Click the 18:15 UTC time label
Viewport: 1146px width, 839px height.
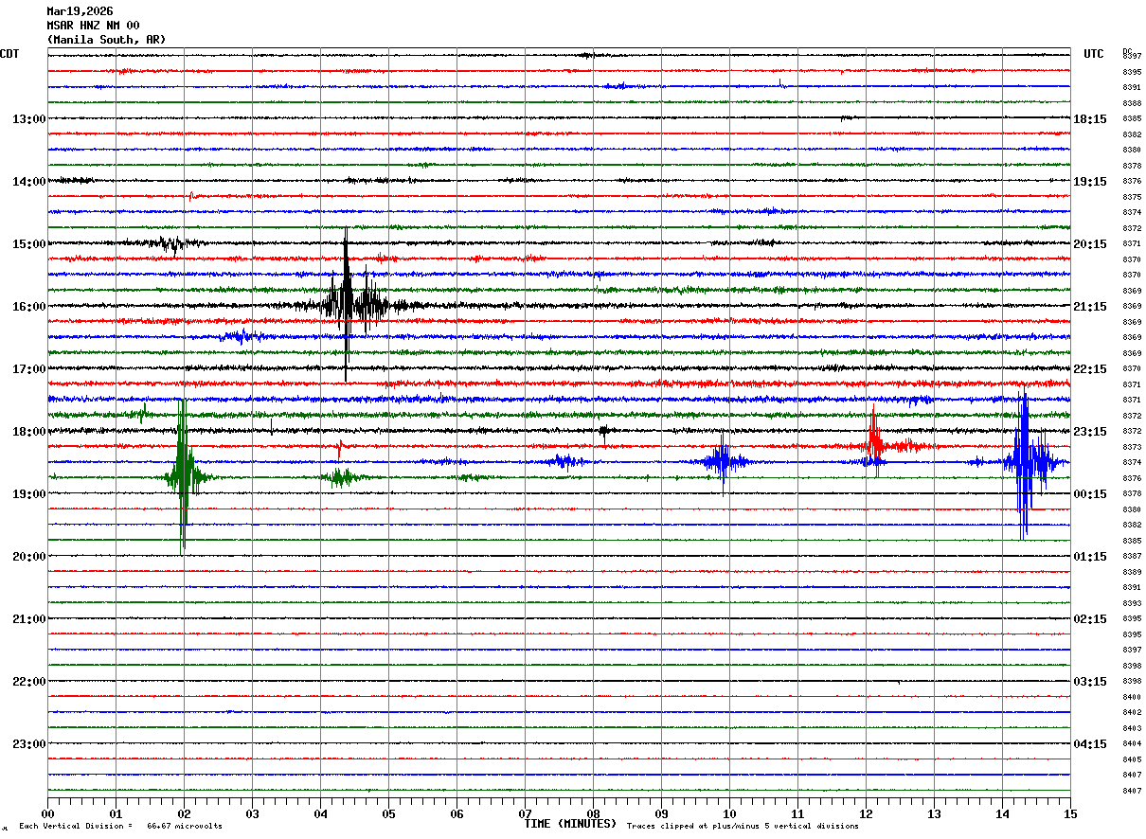[1090, 119]
